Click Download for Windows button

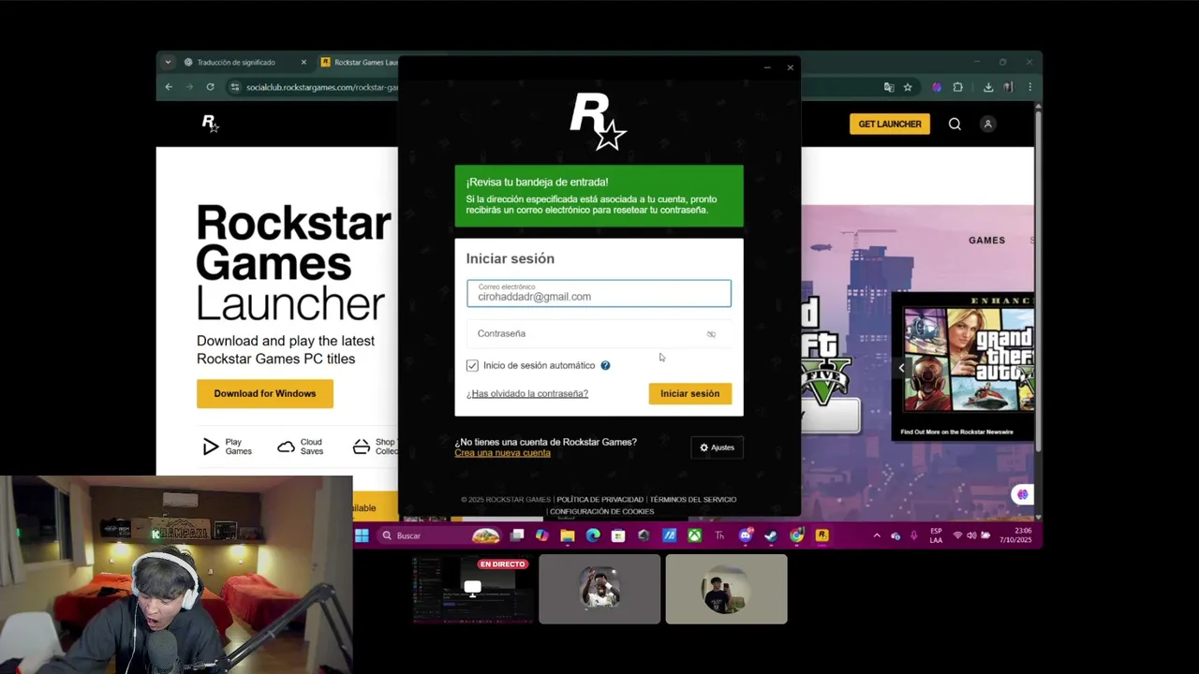click(265, 393)
